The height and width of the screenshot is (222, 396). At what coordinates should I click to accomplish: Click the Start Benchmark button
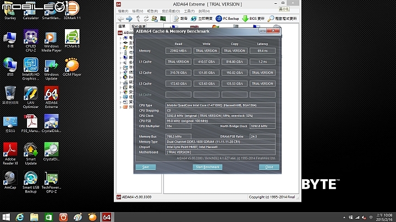pyautogui.click(x=207, y=167)
